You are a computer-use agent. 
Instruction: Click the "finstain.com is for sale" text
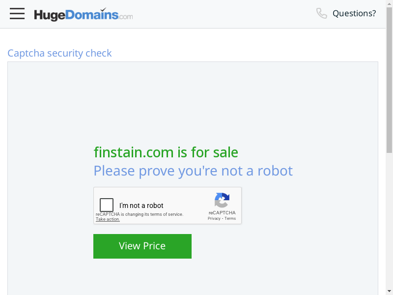tap(166, 152)
